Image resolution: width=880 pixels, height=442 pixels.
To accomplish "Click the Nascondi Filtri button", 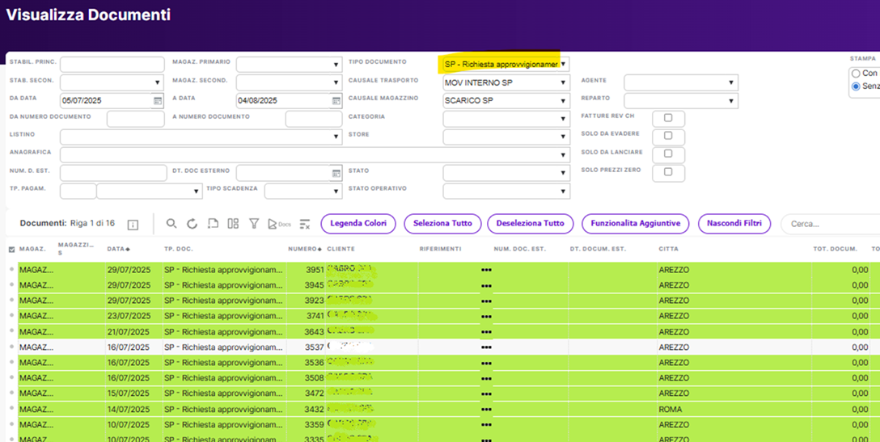I will 734,224.
